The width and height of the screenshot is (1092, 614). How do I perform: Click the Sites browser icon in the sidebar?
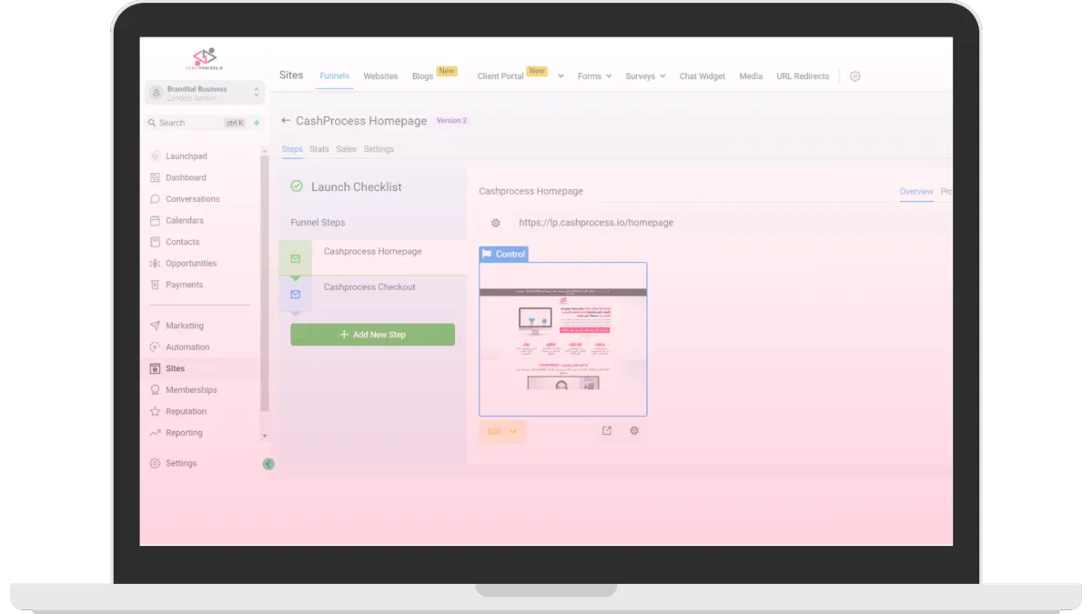click(x=155, y=368)
